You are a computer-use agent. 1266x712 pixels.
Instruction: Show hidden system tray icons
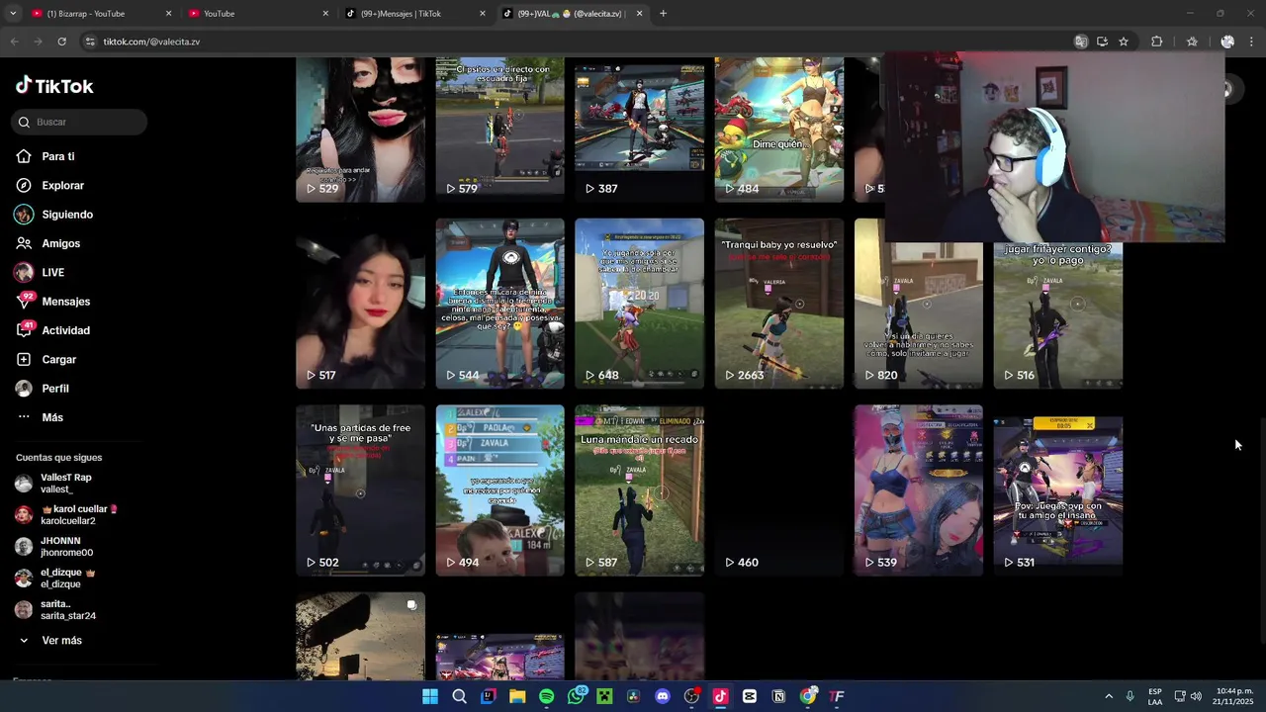tap(1109, 696)
